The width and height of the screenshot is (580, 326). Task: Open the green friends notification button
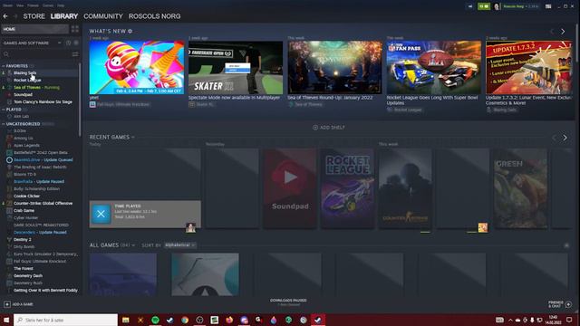click(483, 6)
